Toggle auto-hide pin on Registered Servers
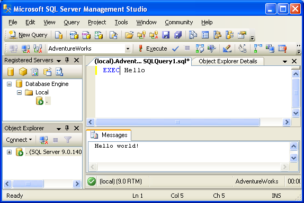 point(67,61)
